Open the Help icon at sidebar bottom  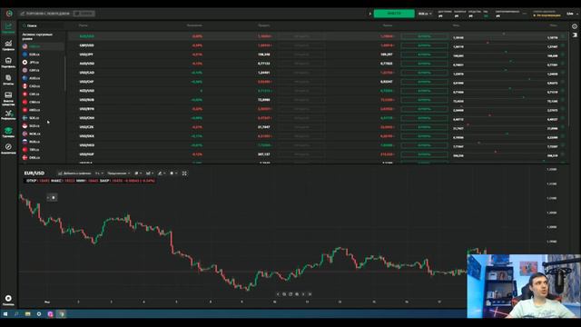pos(8,300)
